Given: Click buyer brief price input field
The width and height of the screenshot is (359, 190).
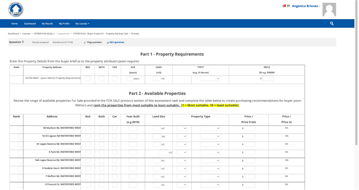Looking at the screenshot, I should click(x=268, y=78).
